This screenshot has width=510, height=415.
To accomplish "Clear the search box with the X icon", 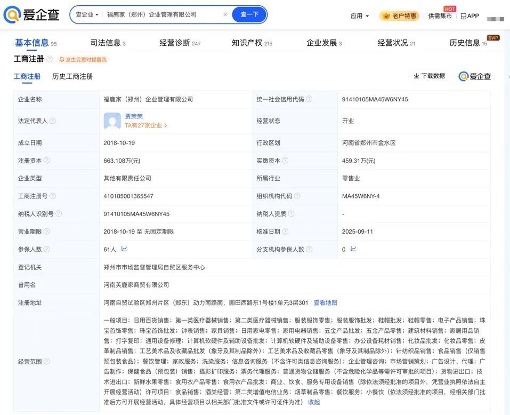I will pyautogui.click(x=225, y=15).
